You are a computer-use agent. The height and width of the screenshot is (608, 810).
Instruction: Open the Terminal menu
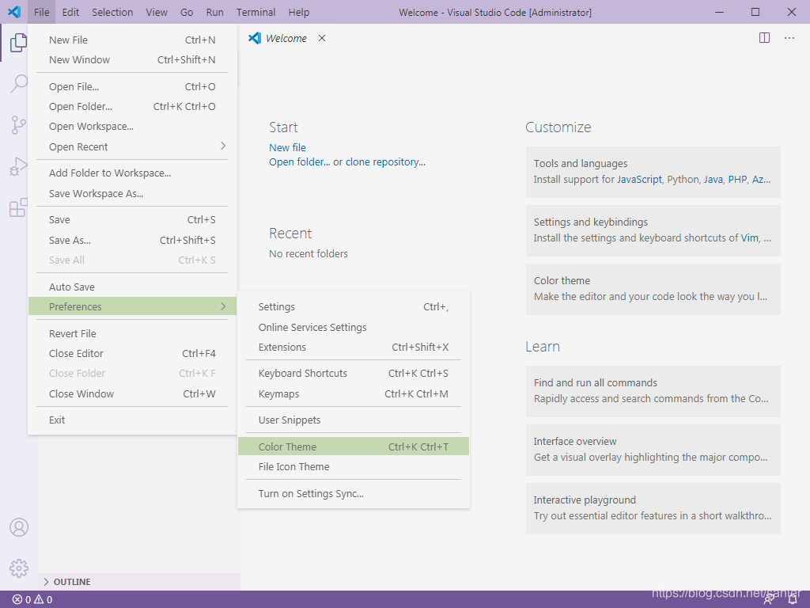(x=256, y=12)
